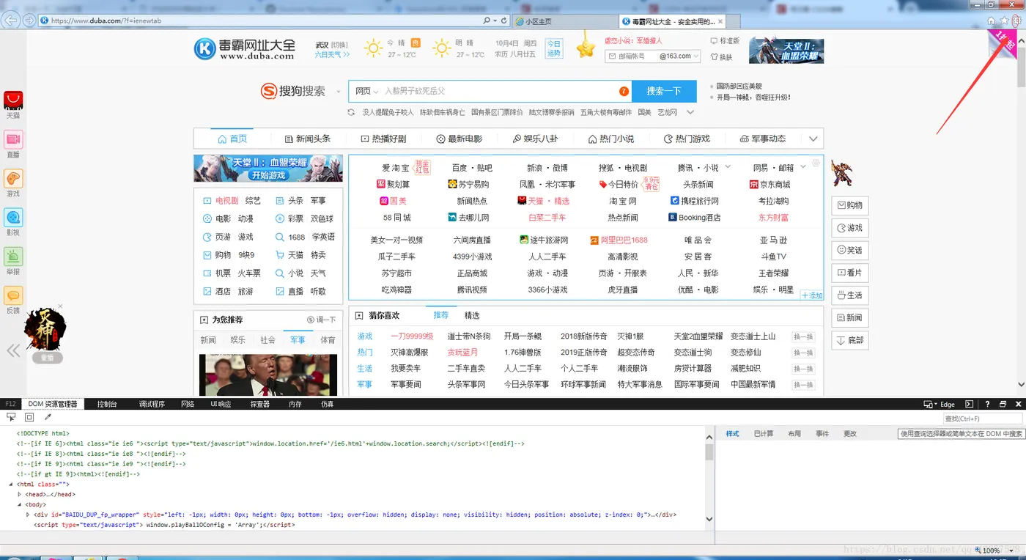Open the 军事动态 navigation item
Screen dimensions: 1026x560
click(x=763, y=139)
